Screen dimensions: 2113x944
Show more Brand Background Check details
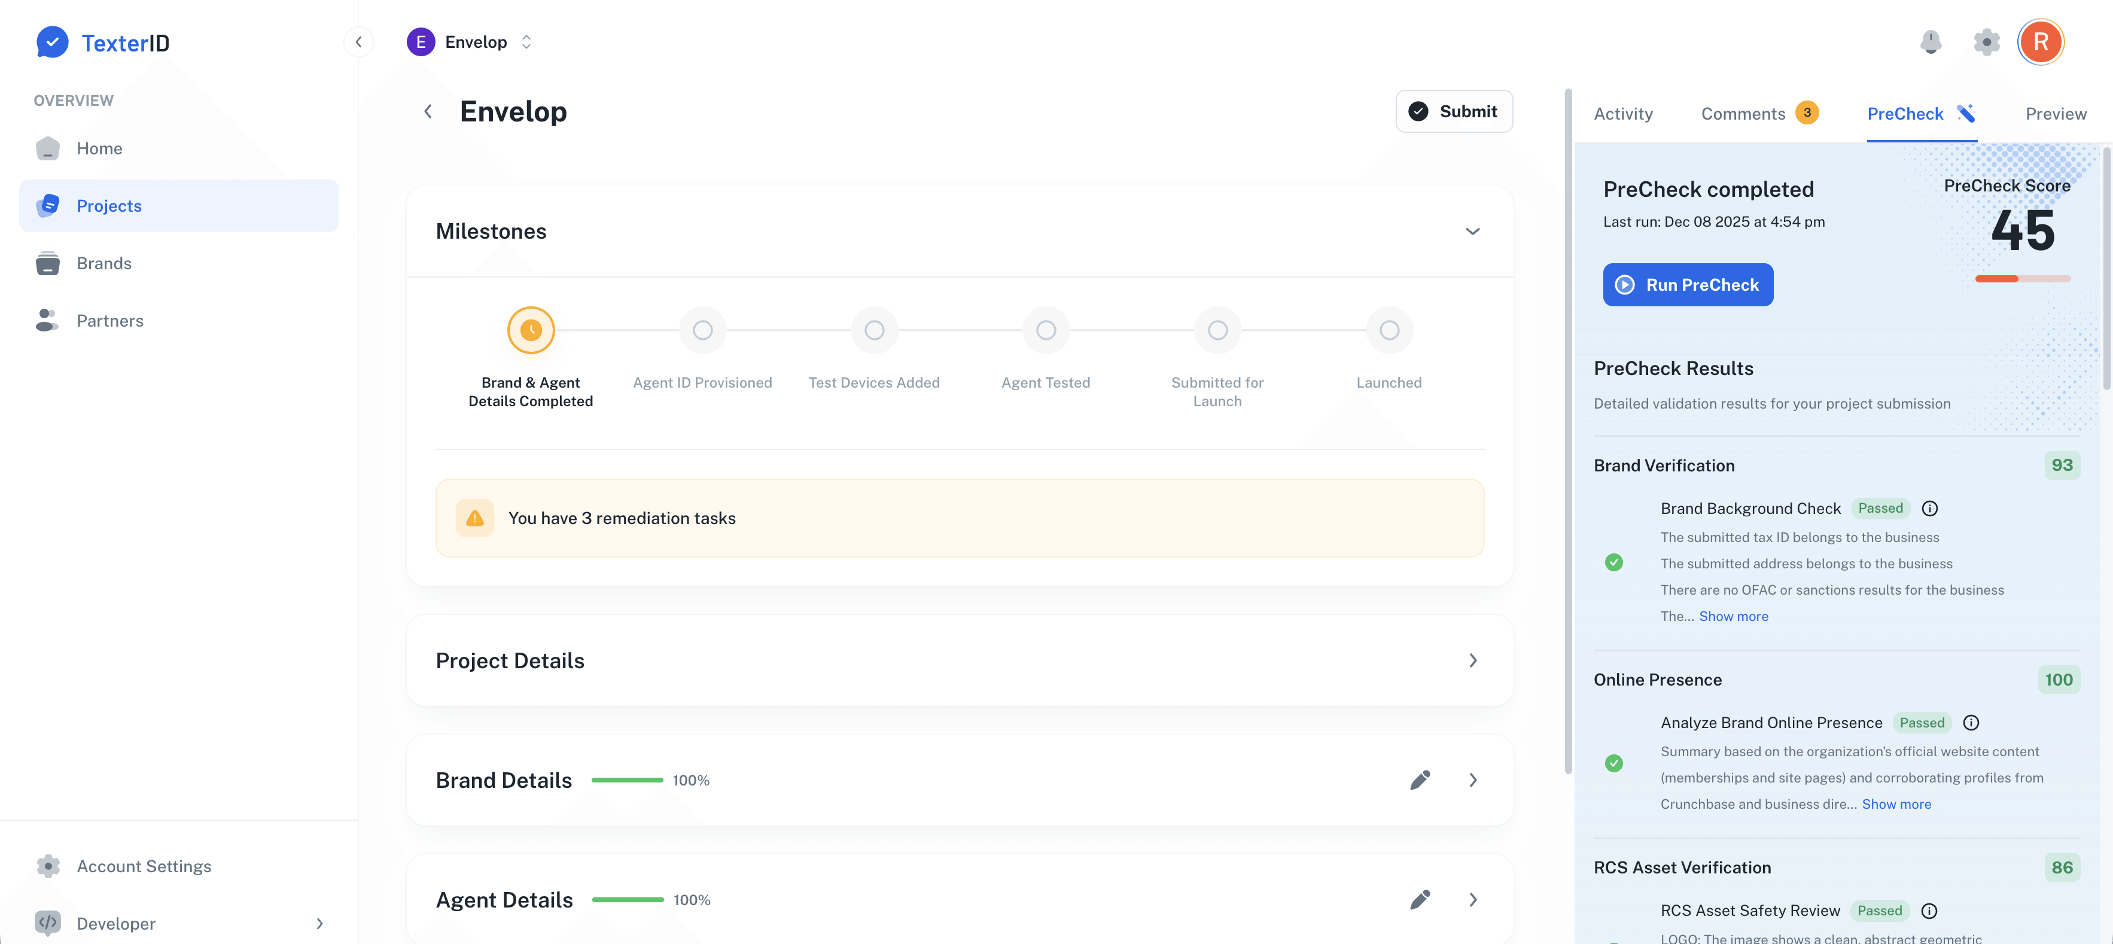tap(1733, 616)
